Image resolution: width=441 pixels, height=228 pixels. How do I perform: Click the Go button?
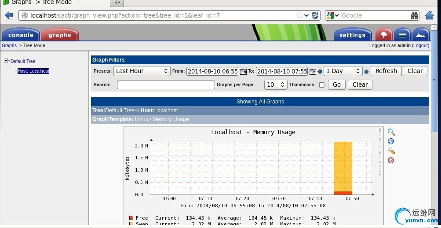pyautogui.click(x=337, y=85)
